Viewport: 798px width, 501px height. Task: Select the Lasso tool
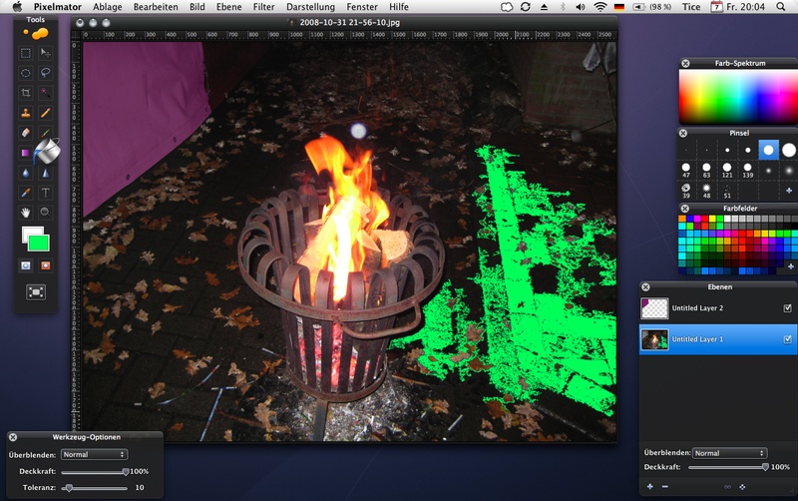click(x=46, y=73)
